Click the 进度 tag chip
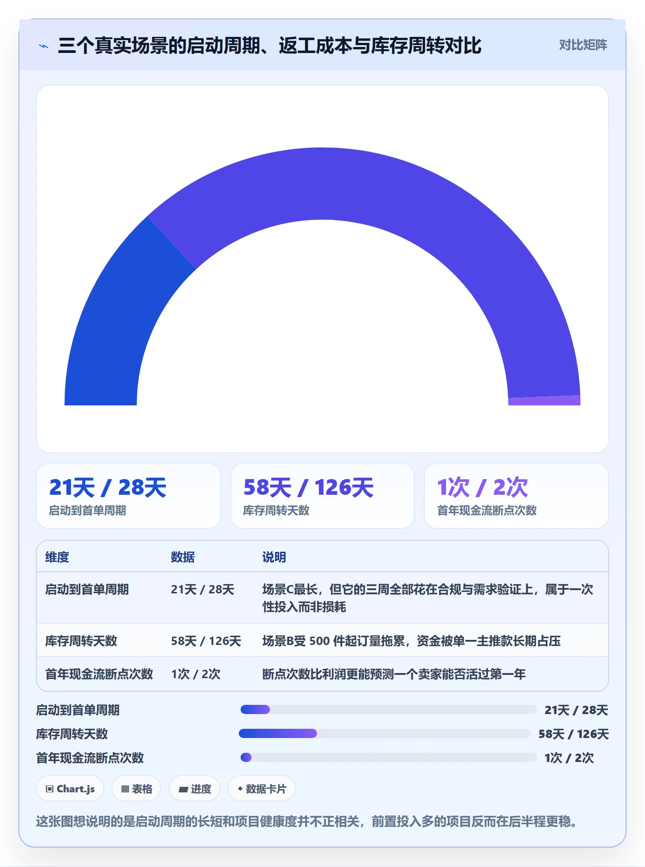Screen dimensions: 645x867 [194, 789]
